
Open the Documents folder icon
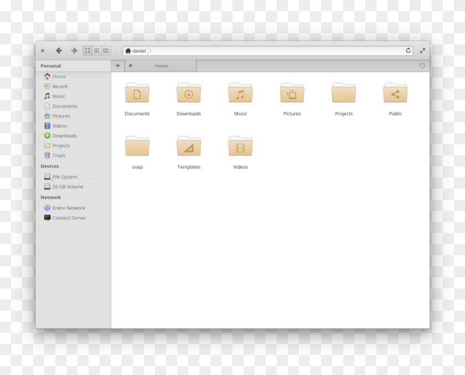[137, 93]
